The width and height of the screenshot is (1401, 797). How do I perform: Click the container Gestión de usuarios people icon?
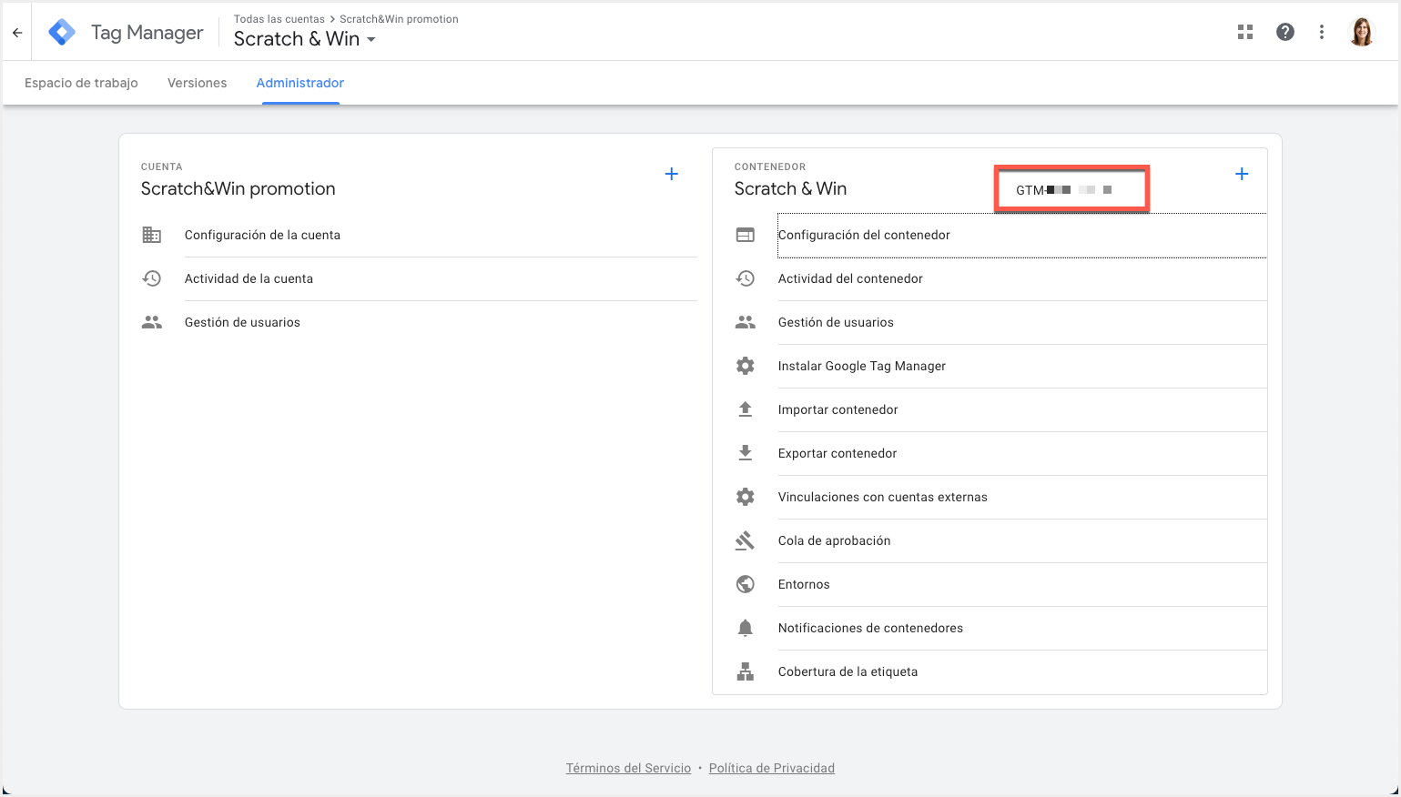(746, 322)
